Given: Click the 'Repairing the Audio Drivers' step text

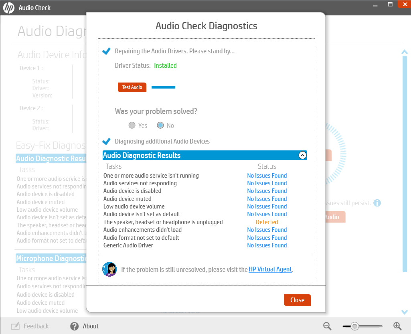Looking at the screenshot, I should (174, 51).
